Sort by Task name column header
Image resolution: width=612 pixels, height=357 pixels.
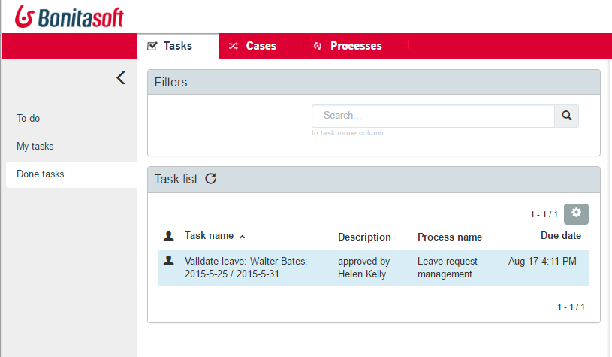pyautogui.click(x=209, y=236)
